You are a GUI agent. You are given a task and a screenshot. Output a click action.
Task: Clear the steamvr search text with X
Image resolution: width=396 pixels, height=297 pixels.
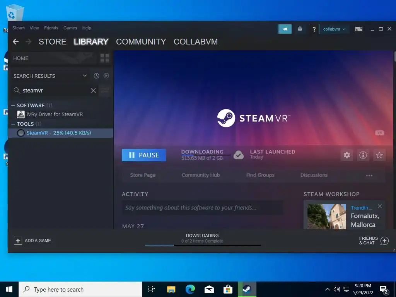[93, 90]
